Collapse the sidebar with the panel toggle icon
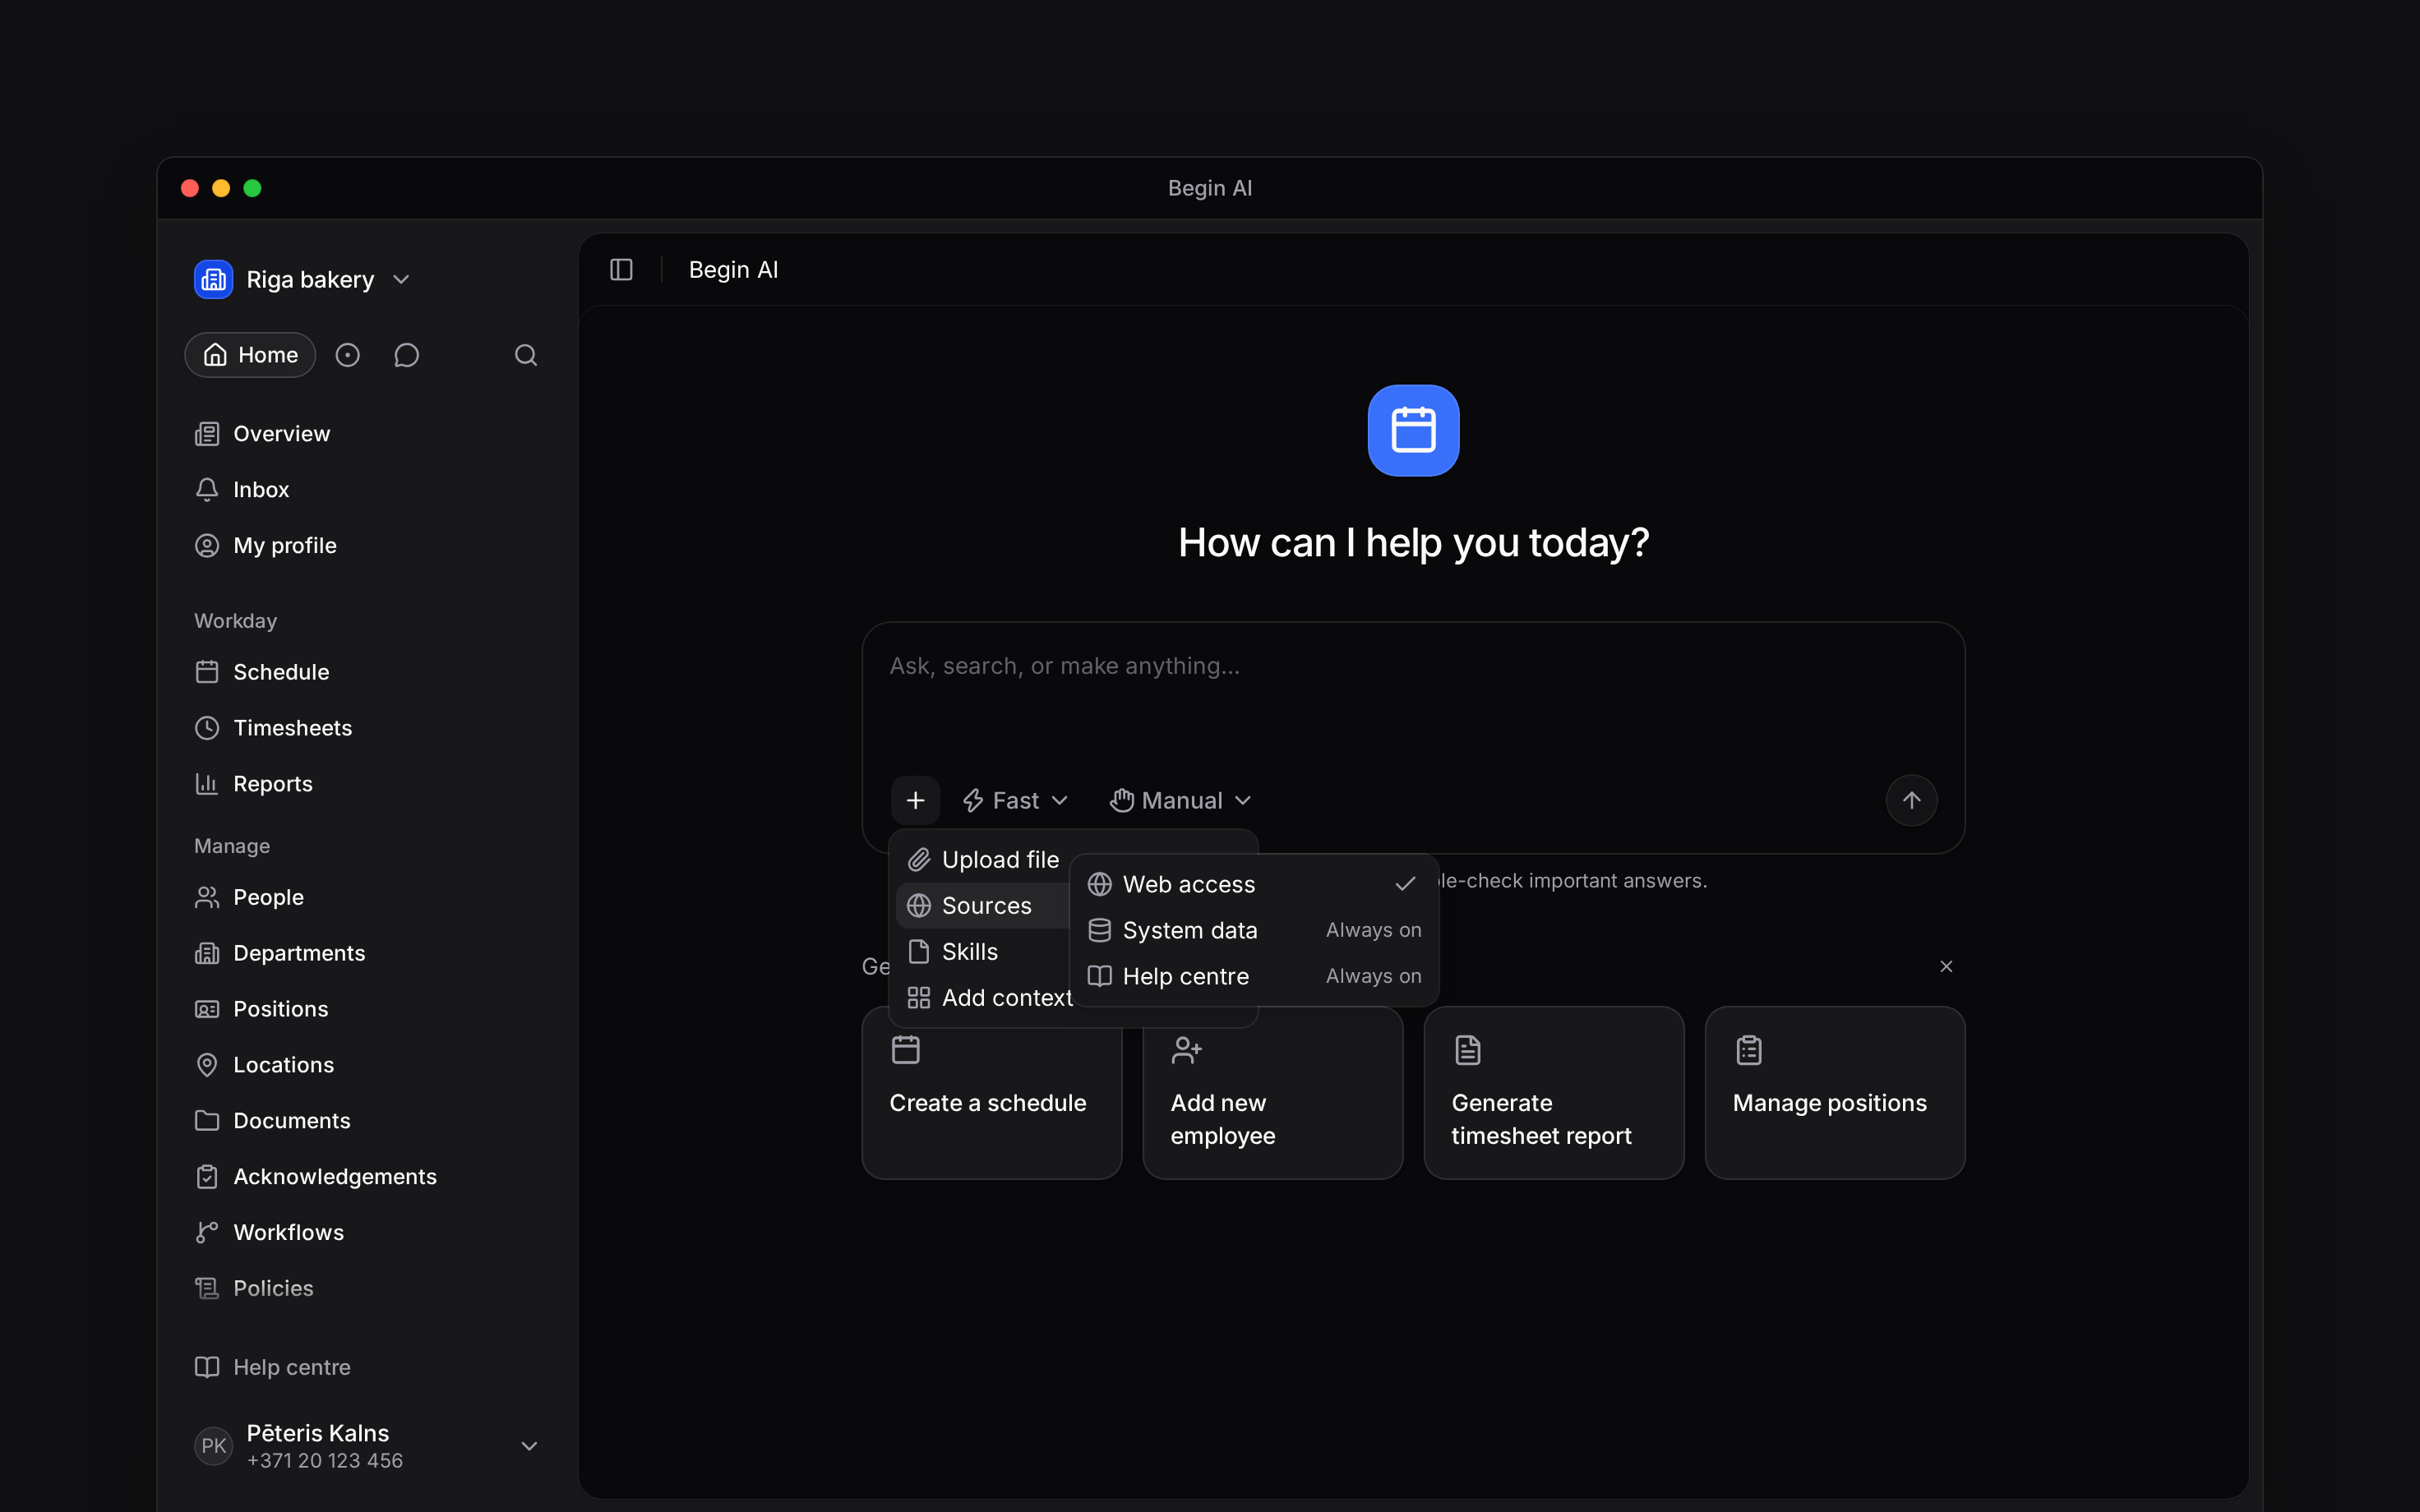This screenshot has height=1512, width=2420. click(621, 270)
